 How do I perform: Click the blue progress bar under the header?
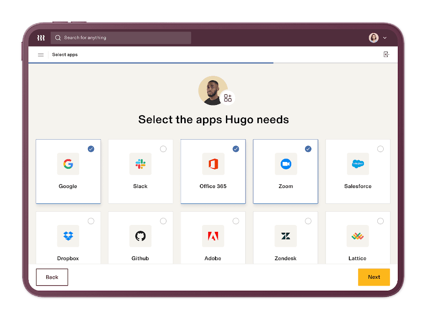(x=151, y=63)
